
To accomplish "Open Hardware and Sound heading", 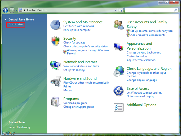I will tap(80, 78).
